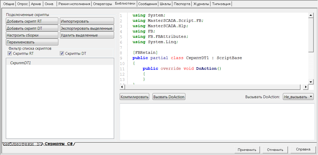Go to the Окна tab

click(x=49, y=4)
